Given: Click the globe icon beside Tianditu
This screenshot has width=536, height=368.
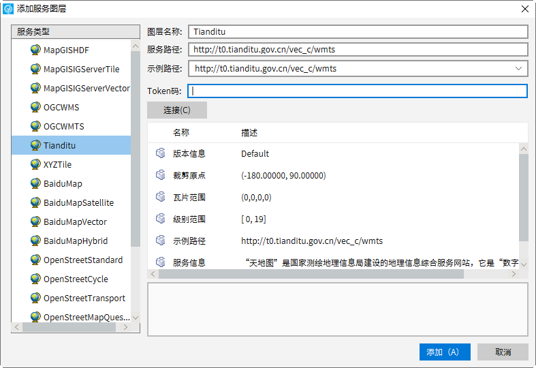Looking at the screenshot, I should point(35,145).
